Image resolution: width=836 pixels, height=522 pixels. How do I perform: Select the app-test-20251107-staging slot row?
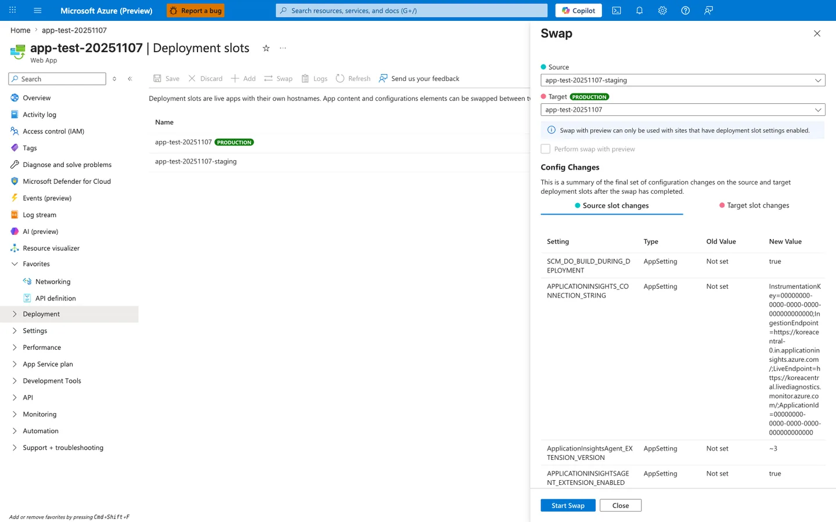click(x=339, y=161)
